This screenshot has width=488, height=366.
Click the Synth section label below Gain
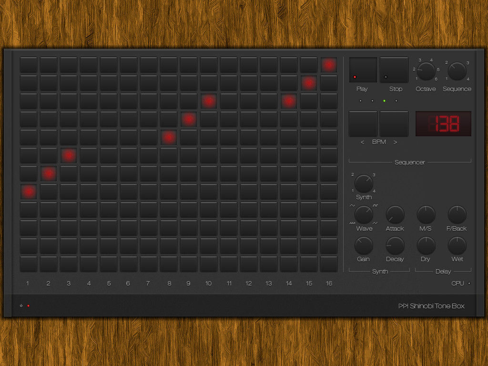[380, 271]
